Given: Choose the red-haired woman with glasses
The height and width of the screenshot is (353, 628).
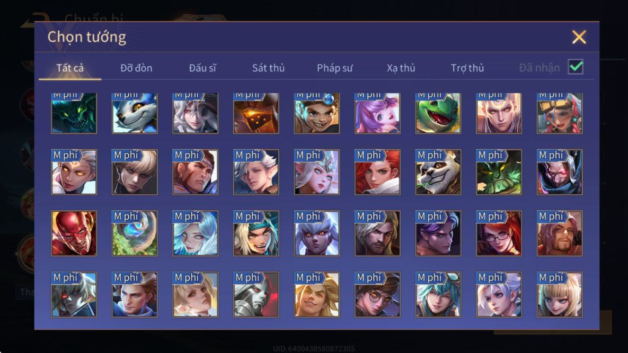Looking at the screenshot, I should 499,233.
